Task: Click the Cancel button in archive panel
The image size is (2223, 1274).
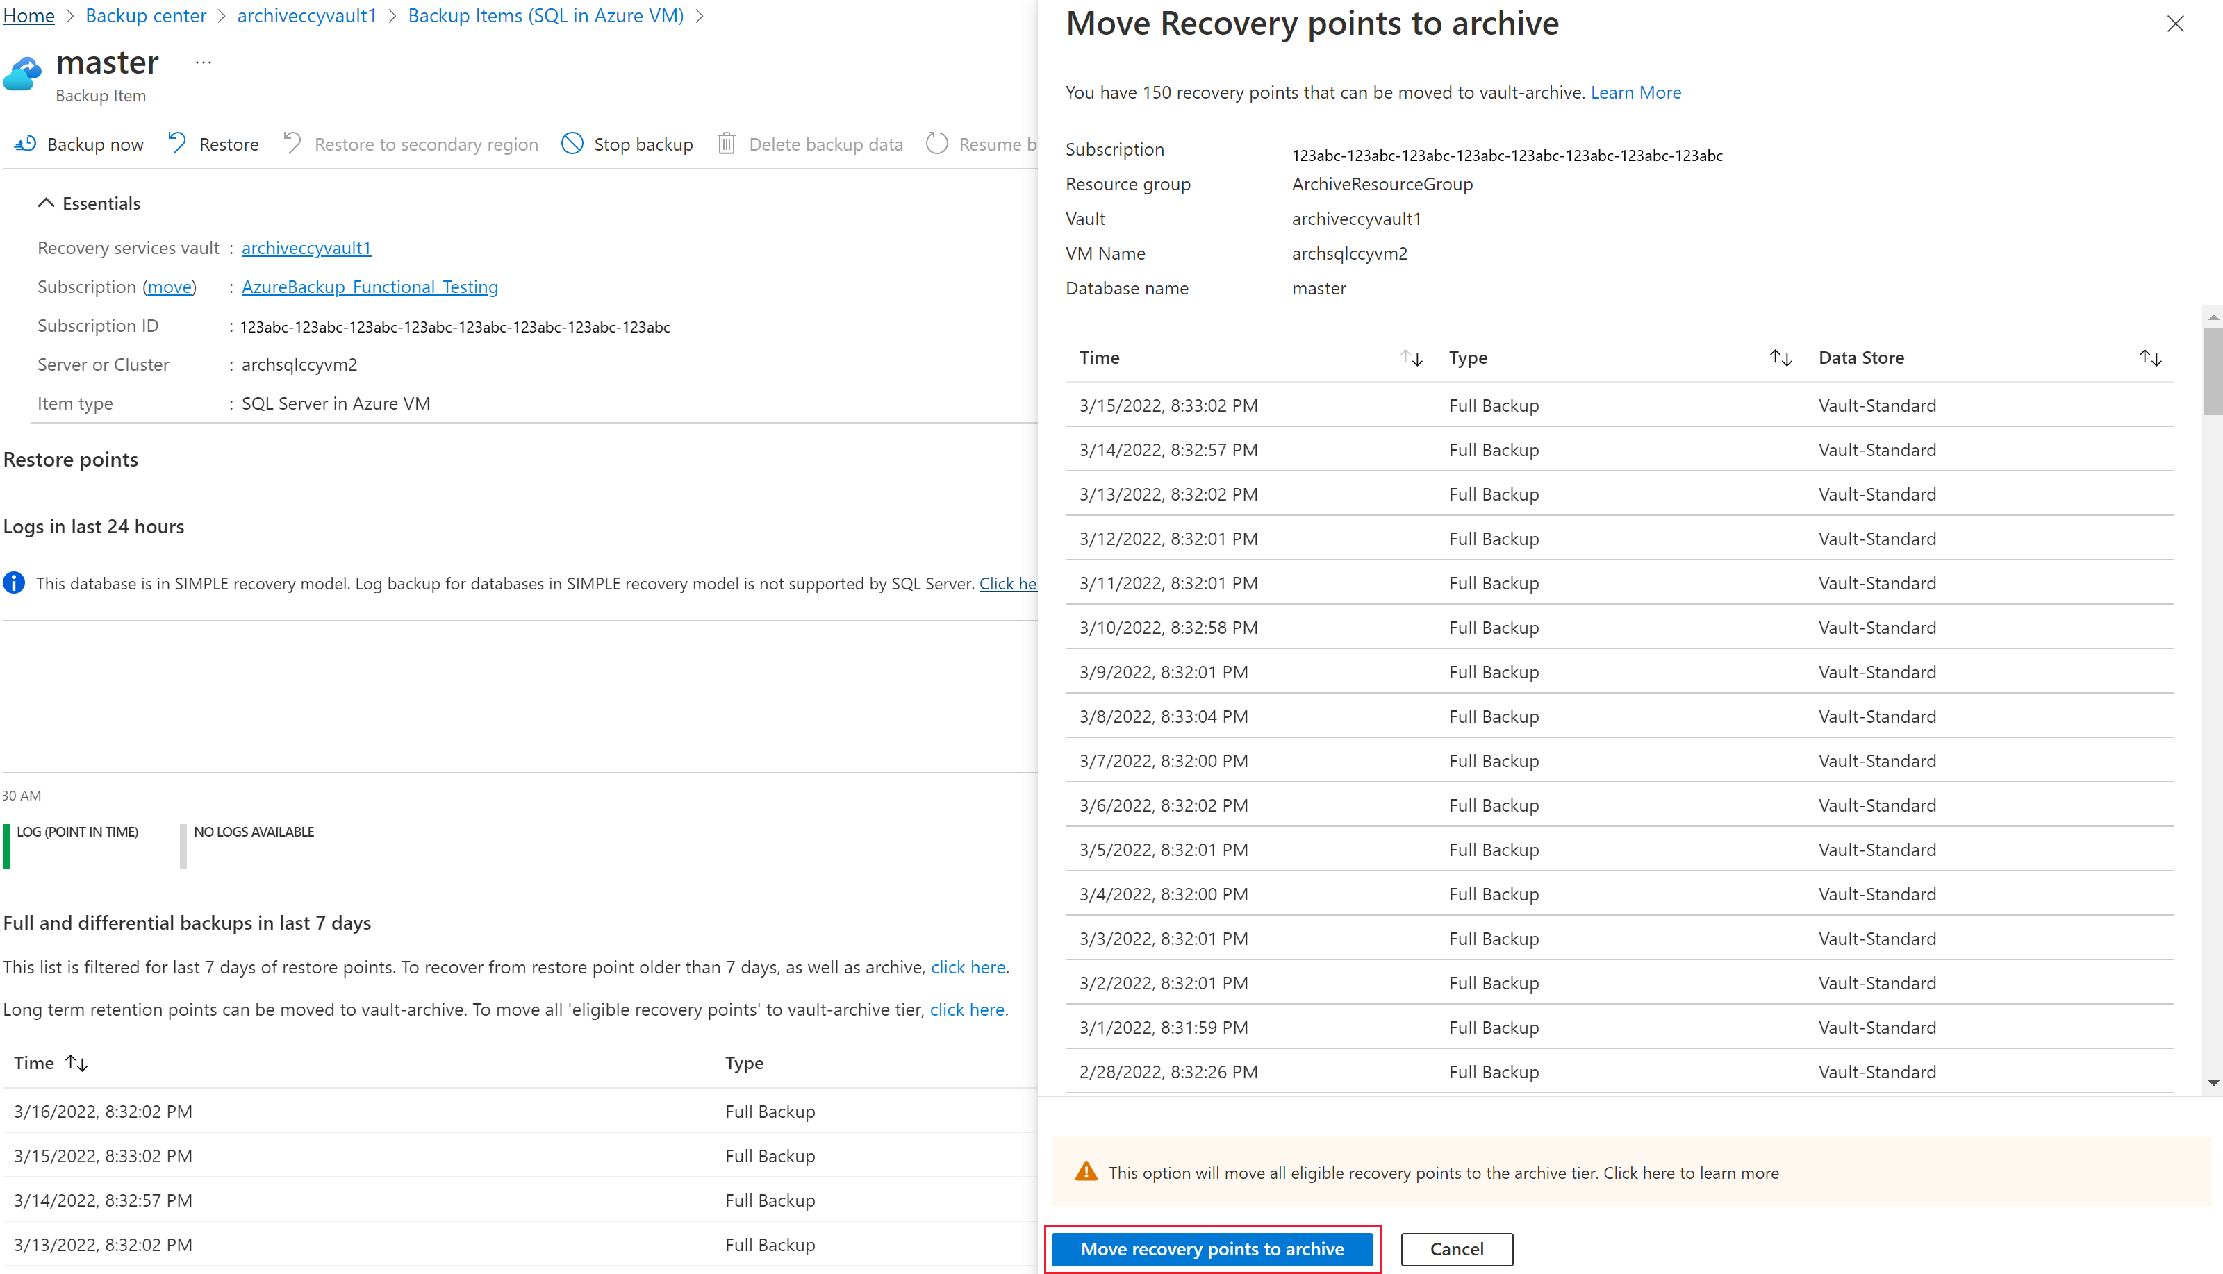Action: [x=1457, y=1248]
